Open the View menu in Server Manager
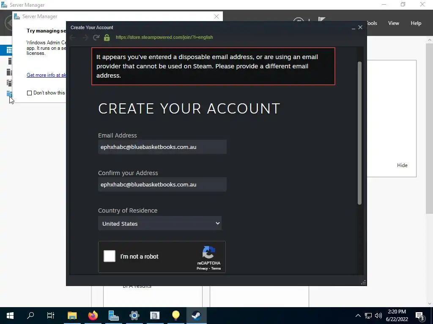The height and width of the screenshot is (324, 433). tap(394, 23)
